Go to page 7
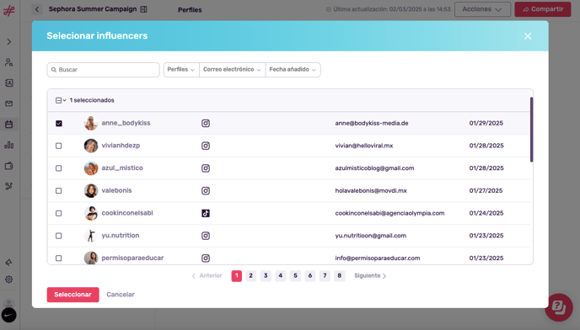Image resolution: width=580 pixels, height=330 pixels. coord(325,275)
